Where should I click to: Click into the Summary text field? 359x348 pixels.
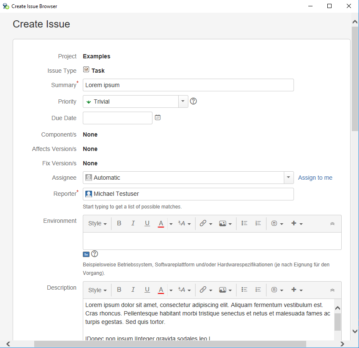click(x=188, y=85)
